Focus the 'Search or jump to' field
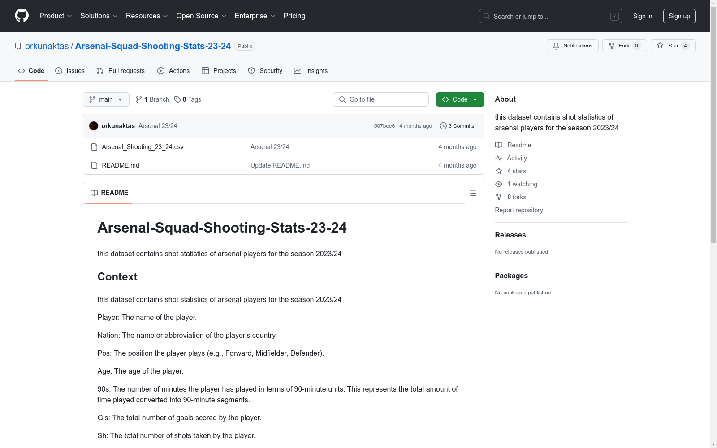 click(551, 16)
